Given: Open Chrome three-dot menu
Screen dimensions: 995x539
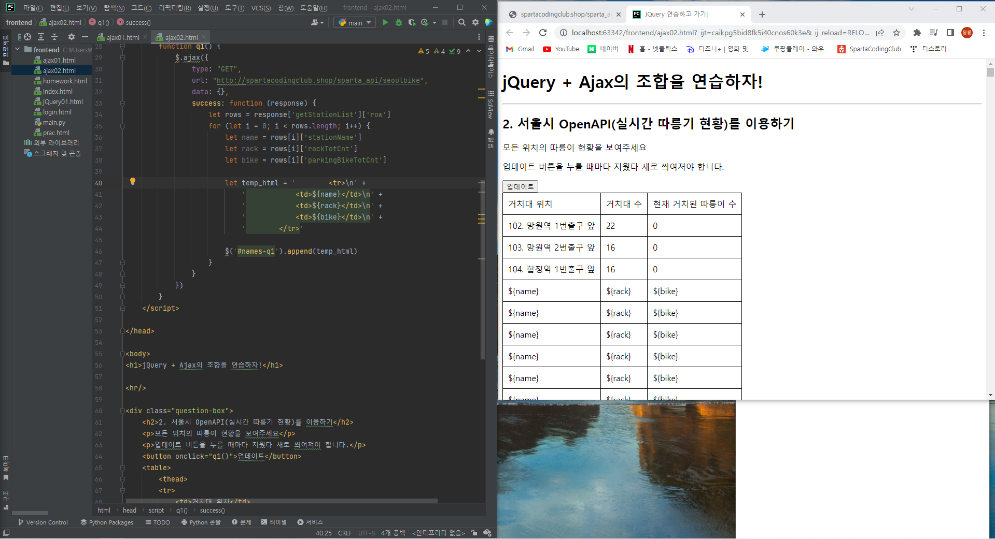Looking at the screenshot, I should click(x=984, y=33).
